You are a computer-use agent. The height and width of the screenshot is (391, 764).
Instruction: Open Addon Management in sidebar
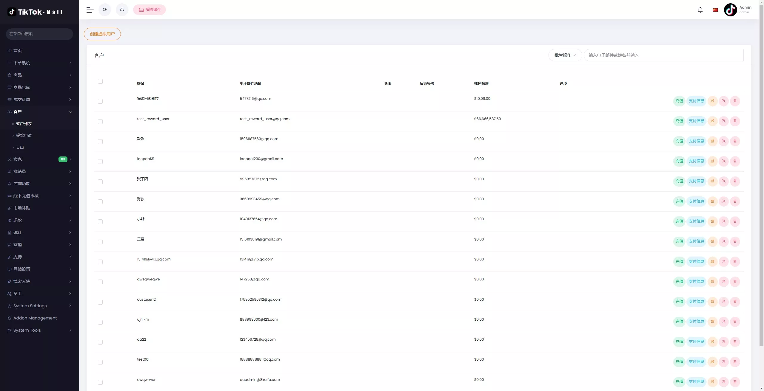[x=35, y=318]
